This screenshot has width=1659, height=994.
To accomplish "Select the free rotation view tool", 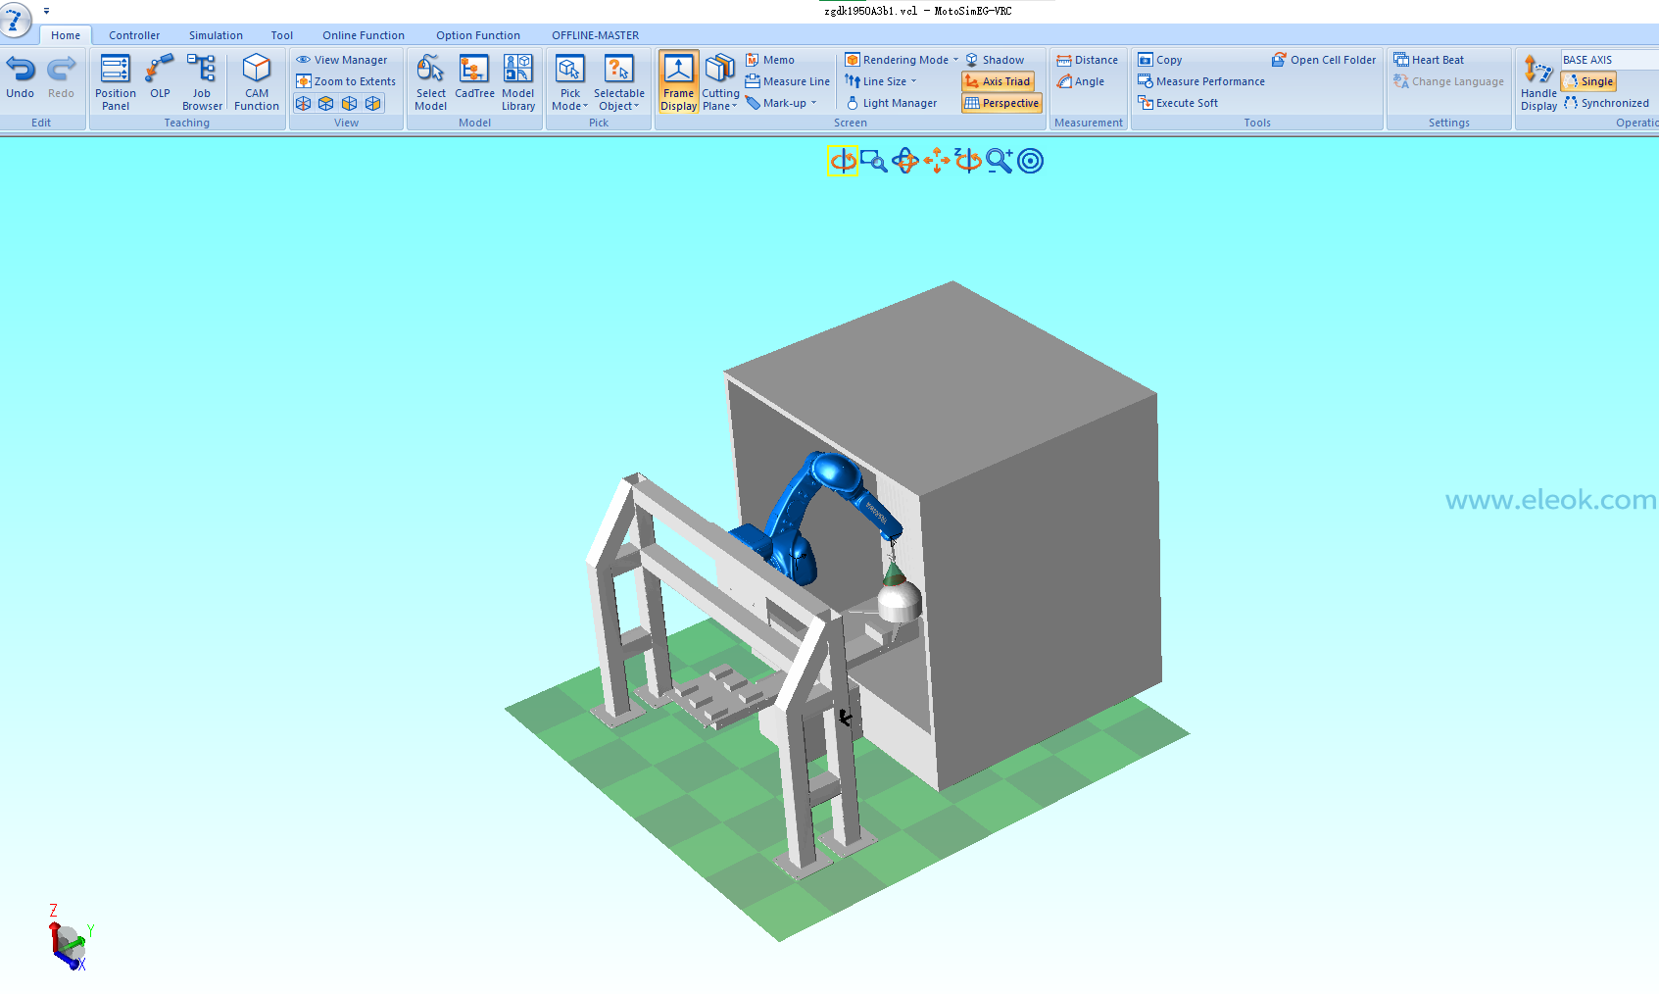I will [843, 161].
